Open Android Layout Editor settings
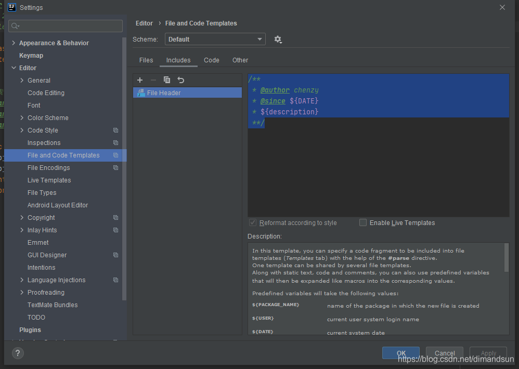The width and height of the screenshot is (519, 369). coord(58,205)
